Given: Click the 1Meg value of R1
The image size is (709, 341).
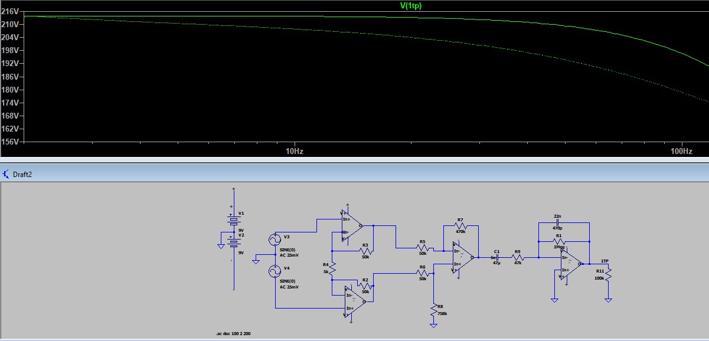Looking at the screenshot, I should [558, 247].
